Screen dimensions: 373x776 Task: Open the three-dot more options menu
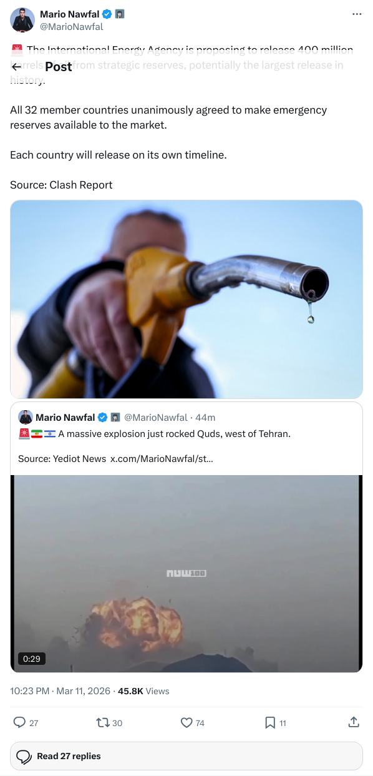(357, 14)
